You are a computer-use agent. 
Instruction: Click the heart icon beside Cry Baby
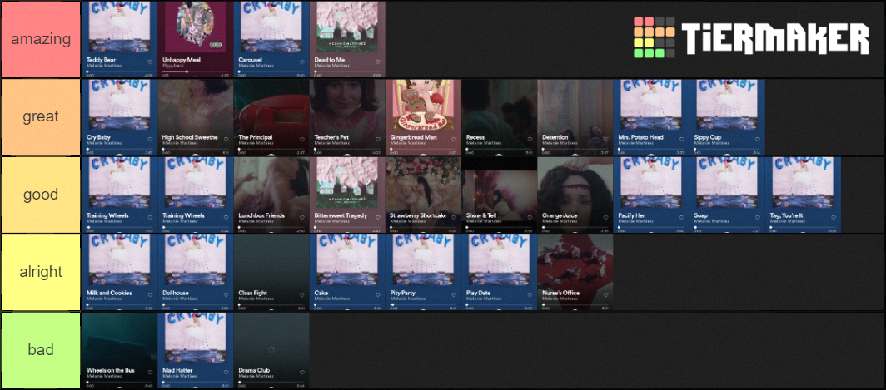point(150,140)
